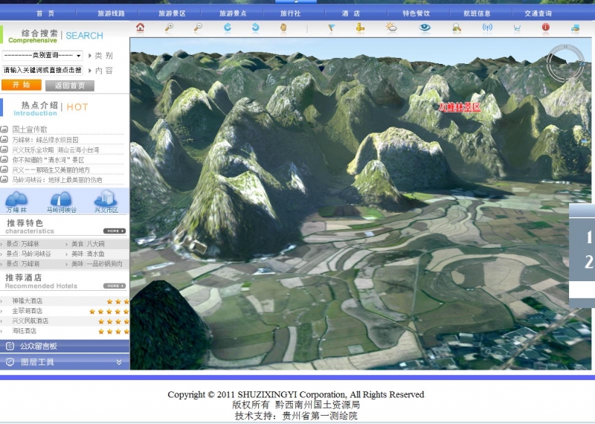Click the blue profile chart icon
Image resolution: width=595 pixels, height=424 pixels.
[x=517, y=28]
